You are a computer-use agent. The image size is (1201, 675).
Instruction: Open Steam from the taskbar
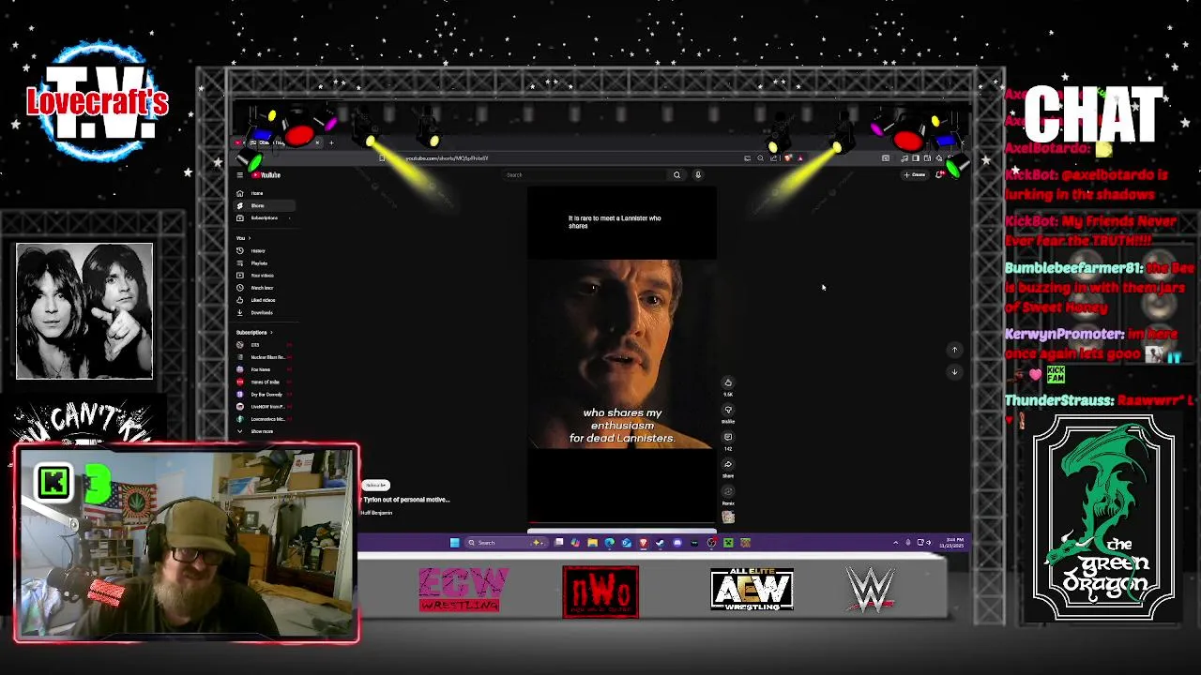point(660,543)
